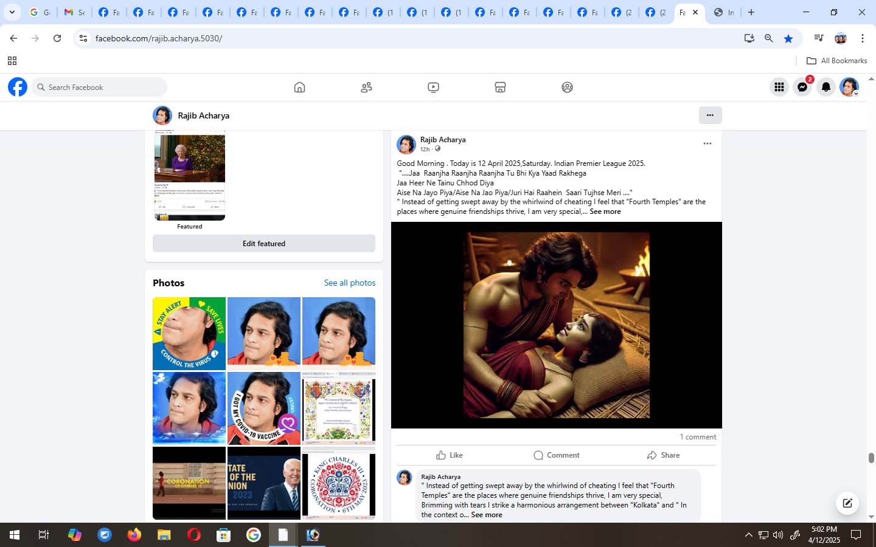The image size is (876, 547).
Task: Switch to the Gmail tab
Action: (x=75, y=12)
